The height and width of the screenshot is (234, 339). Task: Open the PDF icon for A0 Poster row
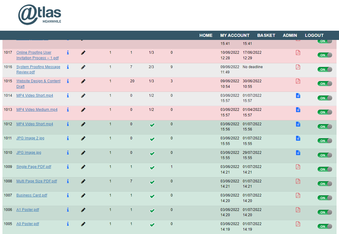tap(298, 224)
